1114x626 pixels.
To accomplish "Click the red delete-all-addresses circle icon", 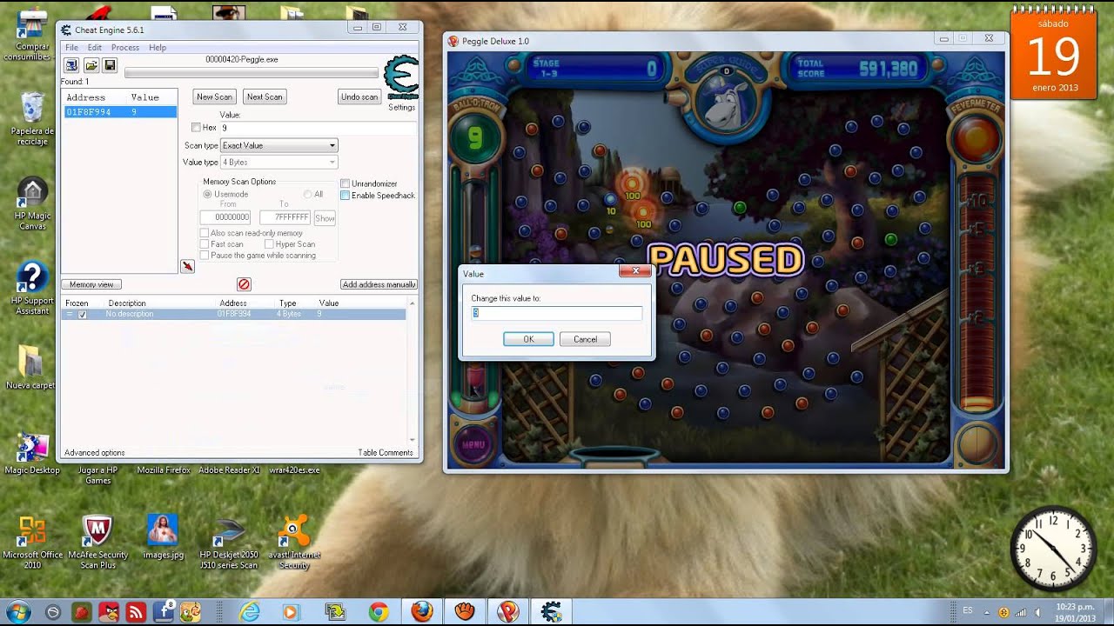I will pos(244,284).
